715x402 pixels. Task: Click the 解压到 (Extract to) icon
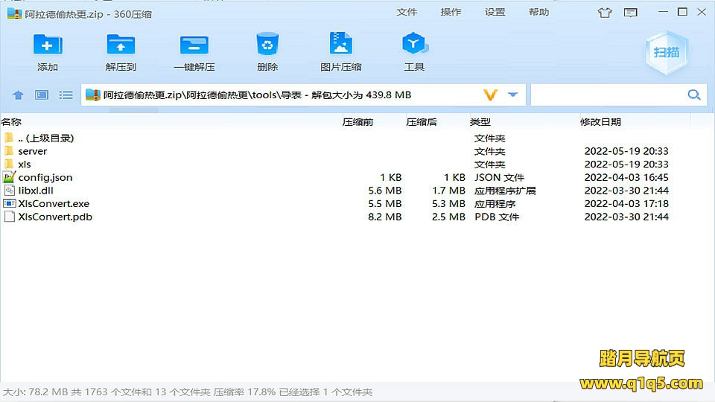click(121, 45)
